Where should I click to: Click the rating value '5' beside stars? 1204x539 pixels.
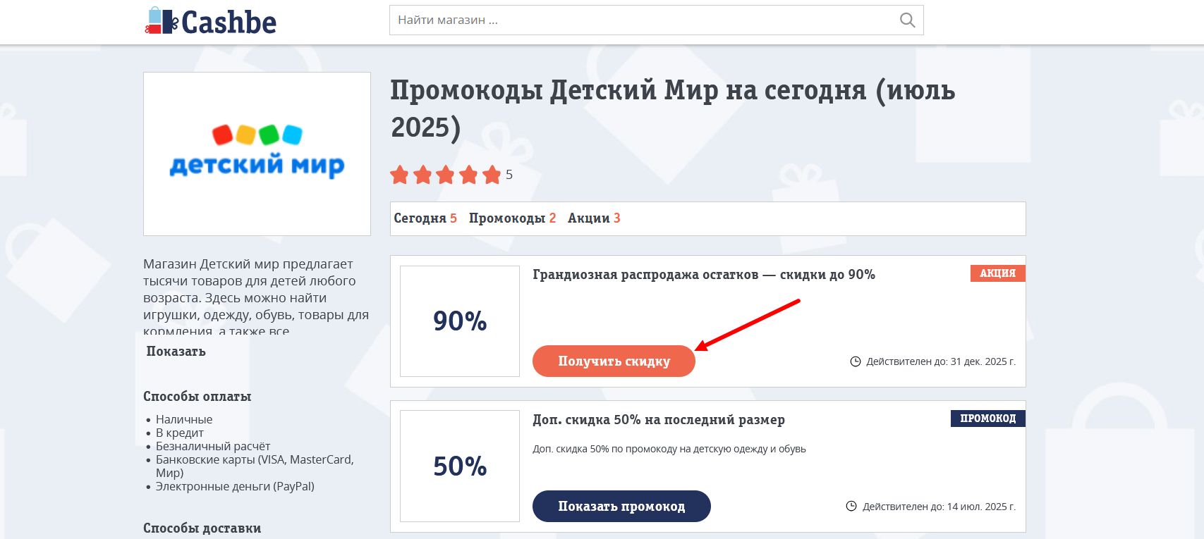509,175
